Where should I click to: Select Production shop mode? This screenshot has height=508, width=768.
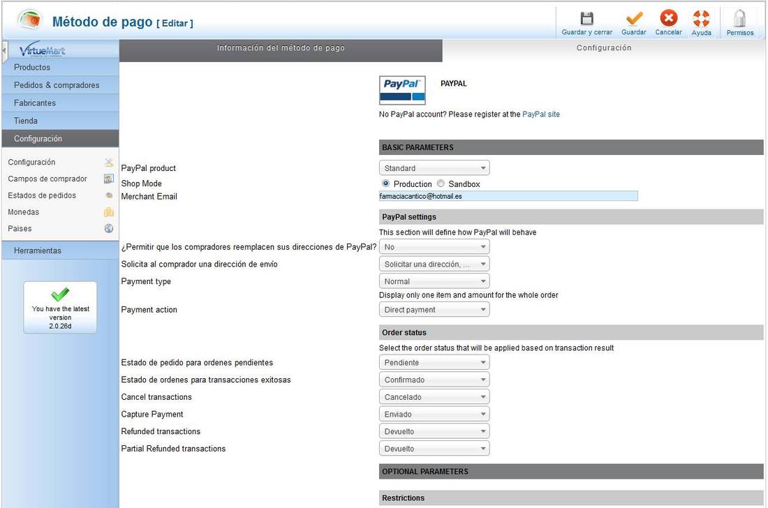385,184
